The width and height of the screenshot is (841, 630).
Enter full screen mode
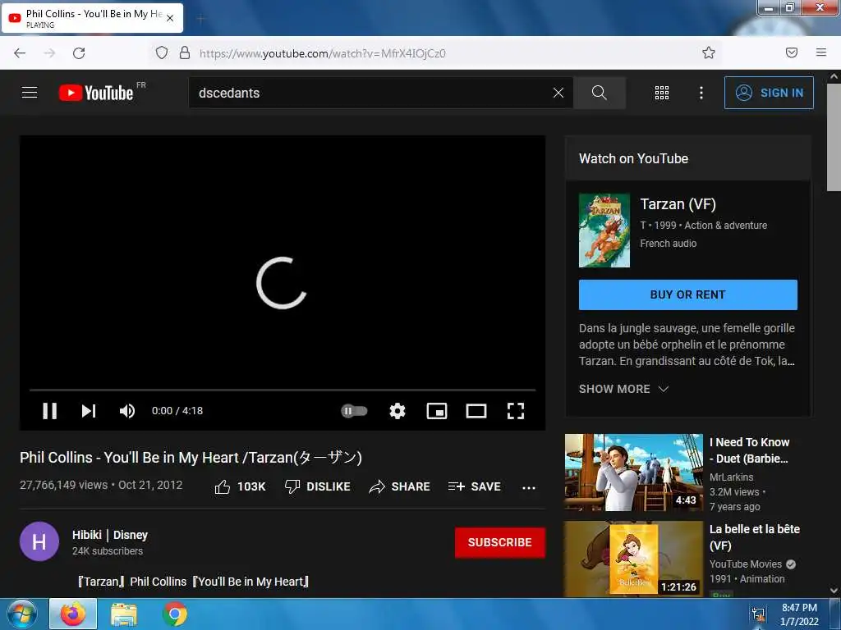point(516,411)
